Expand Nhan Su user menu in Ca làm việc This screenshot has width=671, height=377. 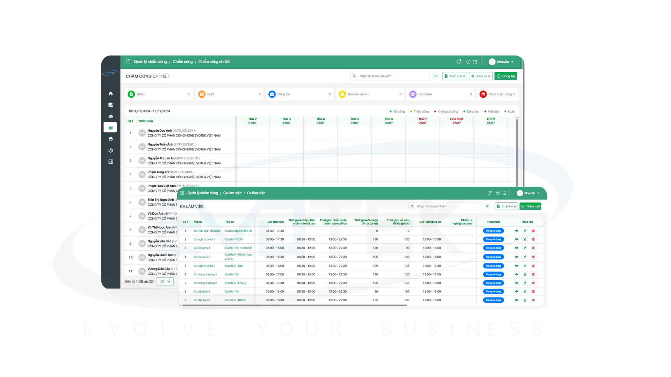(x=528, y=193)
